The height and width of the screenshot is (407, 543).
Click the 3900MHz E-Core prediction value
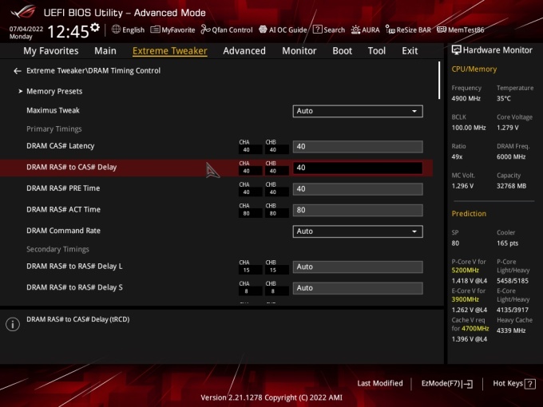point(465,299)
